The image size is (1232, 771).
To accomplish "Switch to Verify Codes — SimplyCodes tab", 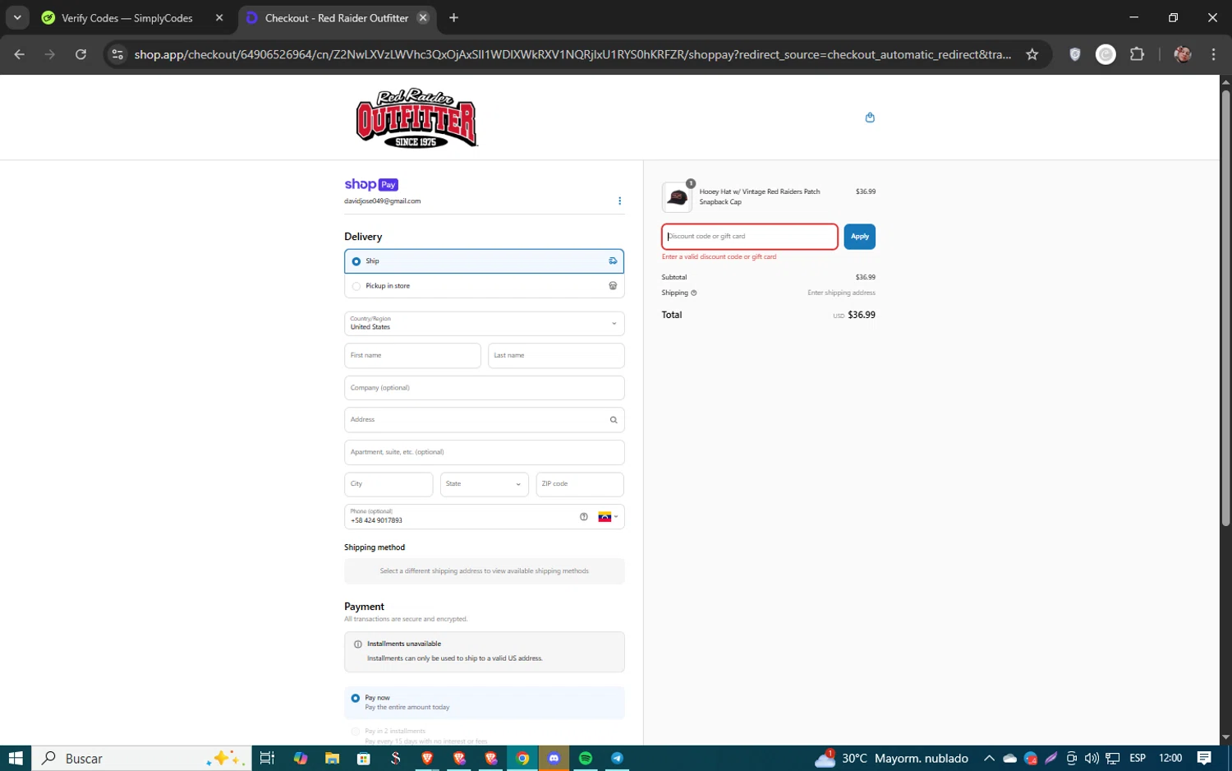I will click(x=126, y=17).
